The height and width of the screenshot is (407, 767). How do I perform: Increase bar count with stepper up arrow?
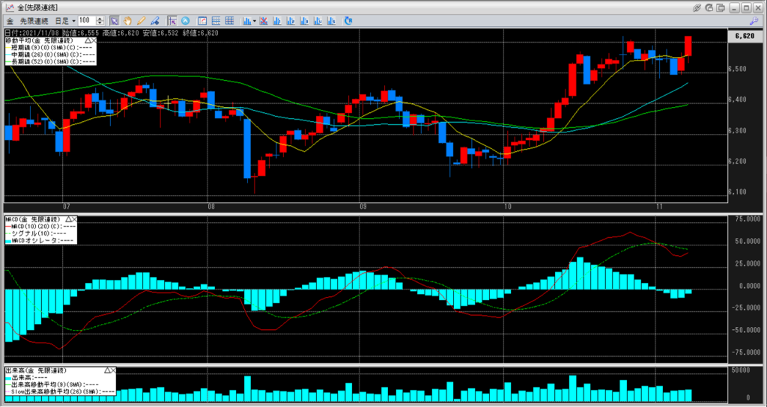point(100,19)
